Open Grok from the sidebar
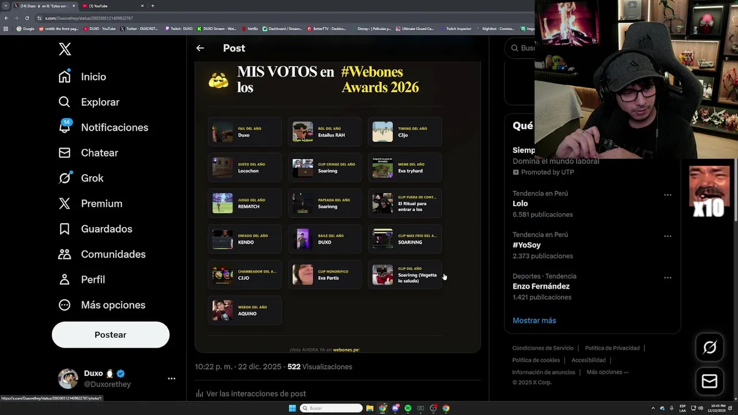 (81, 178)
